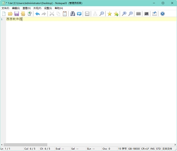
Task: Open Find with the binoculars icon
Action: click(73, 14)
